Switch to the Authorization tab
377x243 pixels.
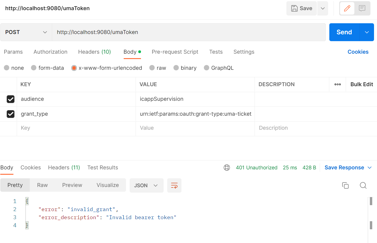click(50, 52)
